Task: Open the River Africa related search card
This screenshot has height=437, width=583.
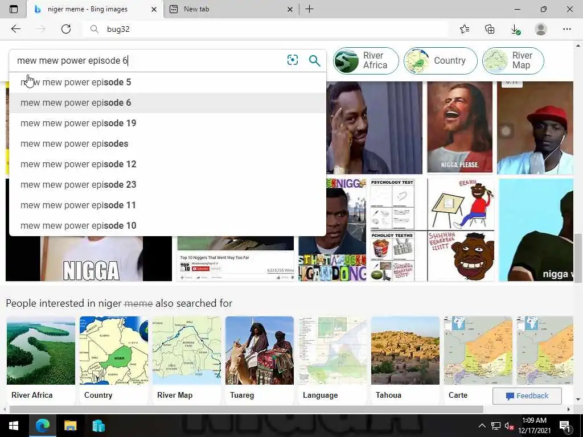Action: tap(41, 359)
